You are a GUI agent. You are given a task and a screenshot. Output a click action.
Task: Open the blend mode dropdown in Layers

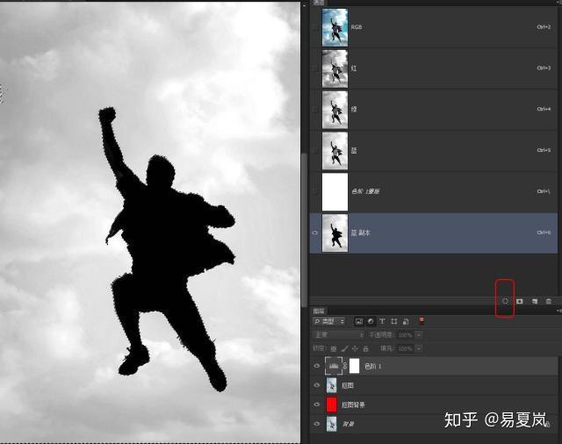[339, 335]
